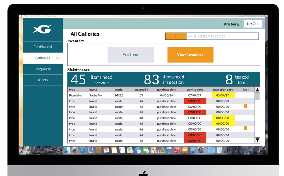
Task: Click the table scrollbar down arrow
Action: tap(257, 140)
